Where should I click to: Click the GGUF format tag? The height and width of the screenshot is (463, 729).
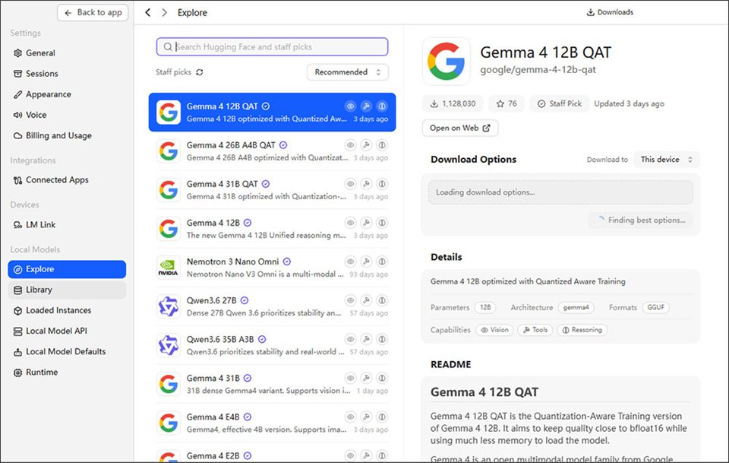[655, 308]
